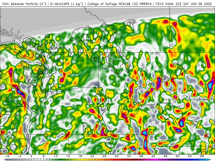Click the 34 label on the color scale

point(129,156)
